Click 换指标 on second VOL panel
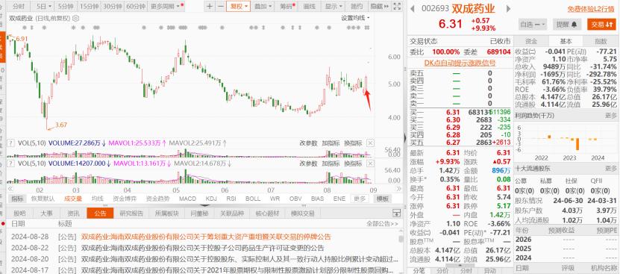 pyautogui.click(x=353, y=164)
